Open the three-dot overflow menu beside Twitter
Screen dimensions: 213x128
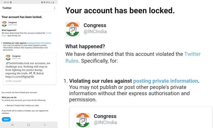pos(54,8)
